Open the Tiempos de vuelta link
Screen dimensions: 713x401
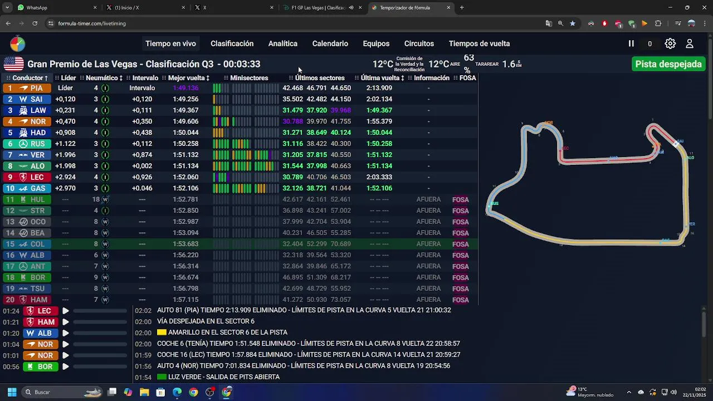click(x=479, y=43)
